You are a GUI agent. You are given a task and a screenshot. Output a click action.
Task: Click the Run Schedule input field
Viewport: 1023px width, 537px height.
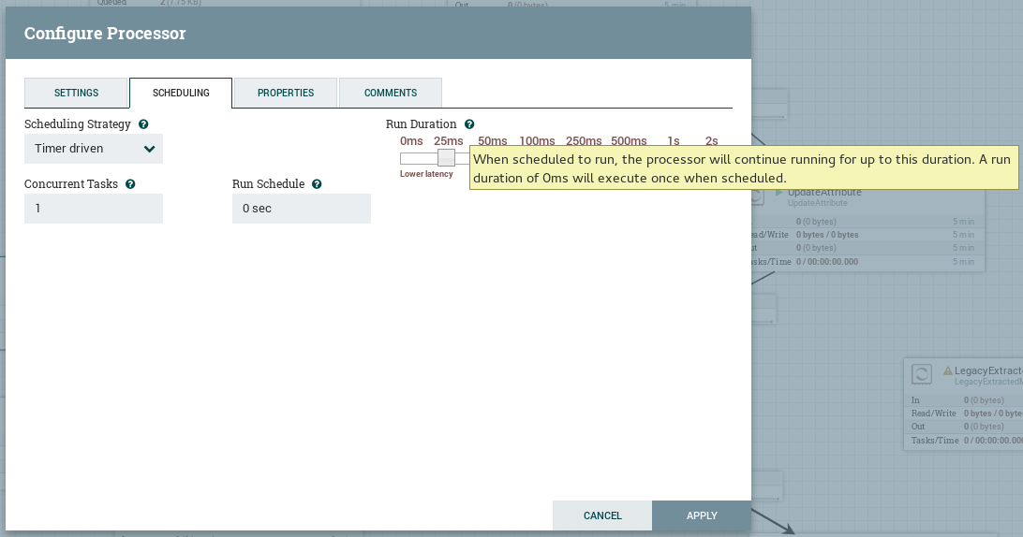click(302, 209)
